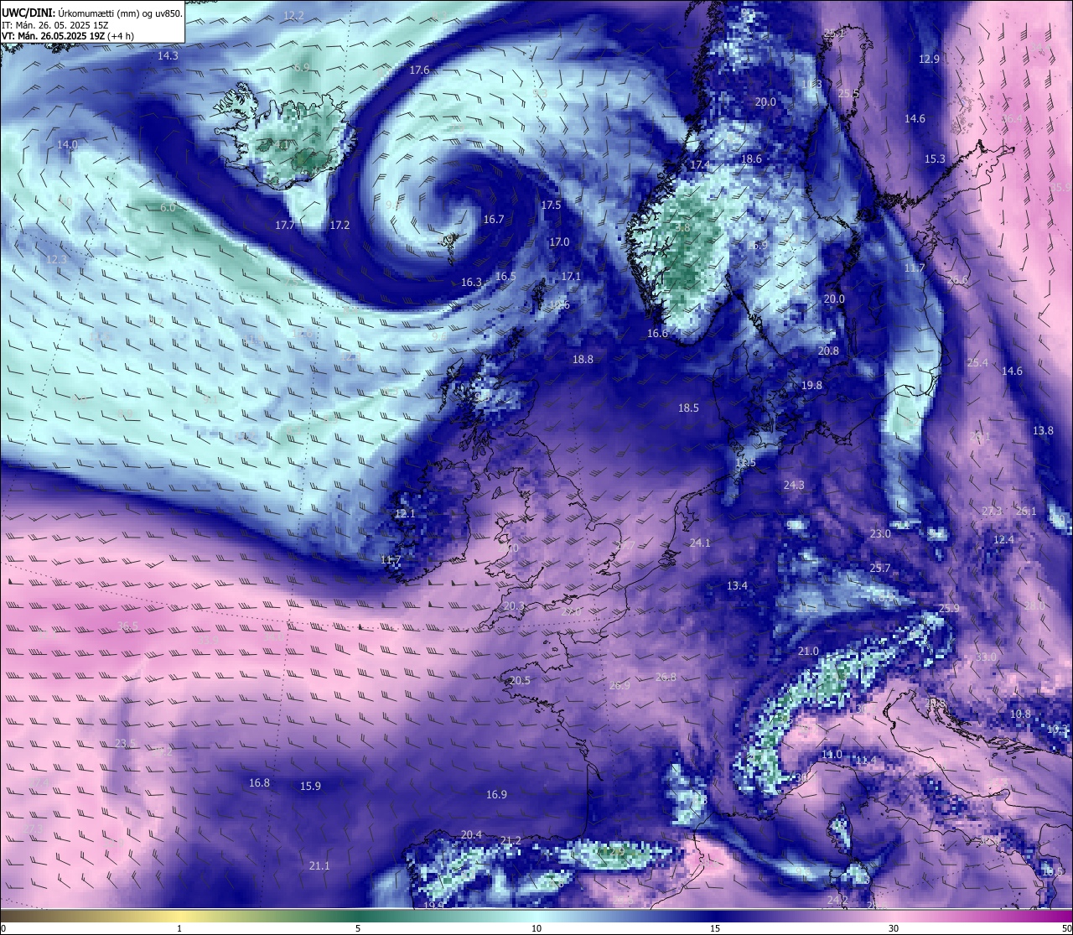
Task: Click the '0' label on the color scale
Action: (3, 928)
